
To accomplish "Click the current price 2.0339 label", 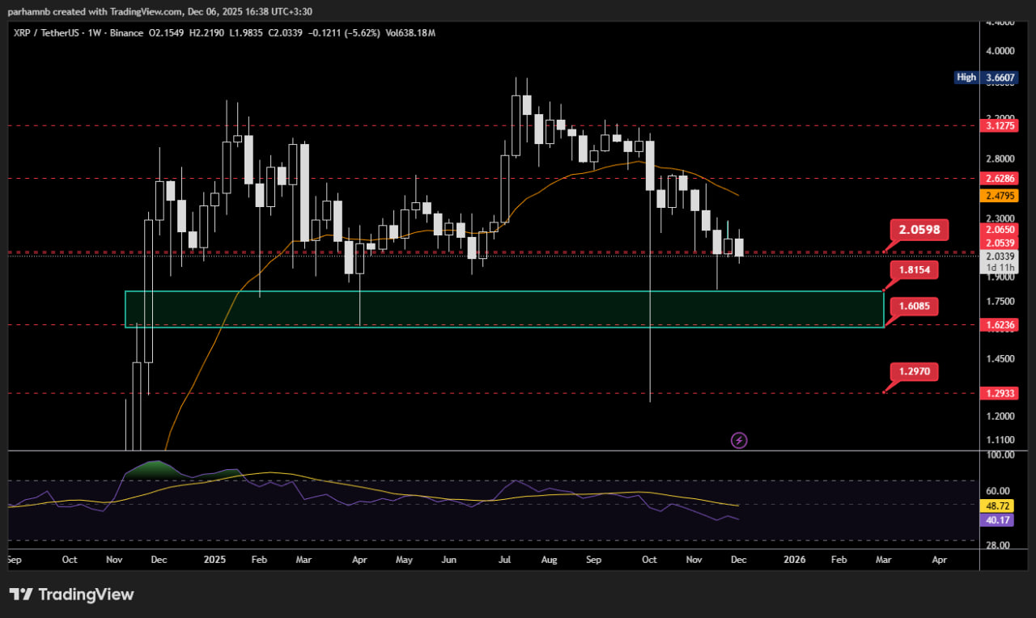I will pos(997,256).
